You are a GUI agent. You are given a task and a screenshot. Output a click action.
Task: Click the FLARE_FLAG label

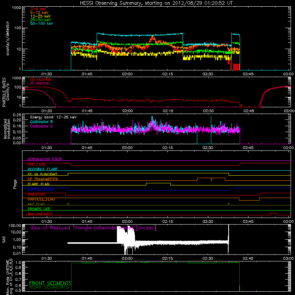38,184
